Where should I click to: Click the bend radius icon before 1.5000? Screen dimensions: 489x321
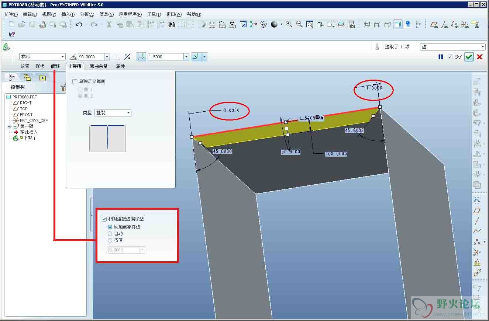141,56
